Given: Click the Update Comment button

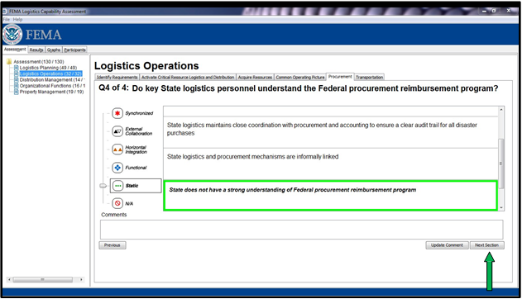Looking at the screenshot, I should (x=447, y=245).
